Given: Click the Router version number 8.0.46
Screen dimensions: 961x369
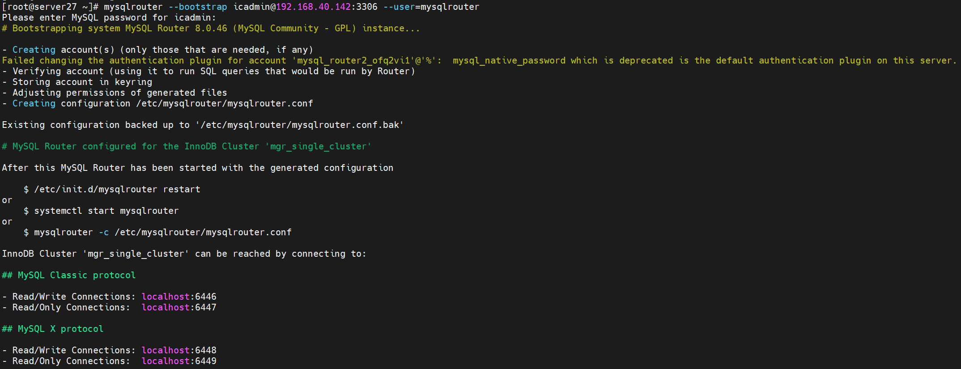Looking at the screenshot, I should coord(211,28).
